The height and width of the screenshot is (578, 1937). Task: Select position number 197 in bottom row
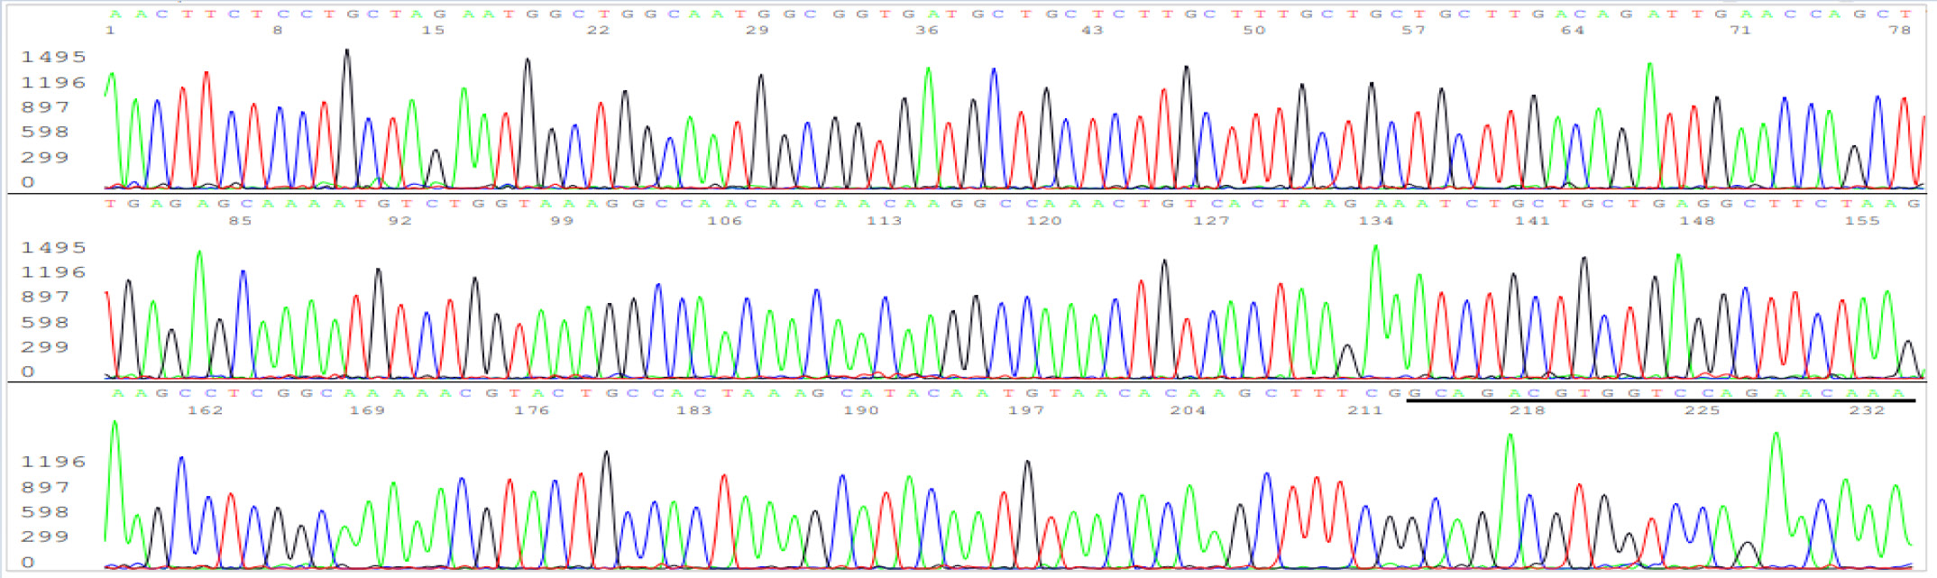pyautogui.click(x=1025, y=410)
